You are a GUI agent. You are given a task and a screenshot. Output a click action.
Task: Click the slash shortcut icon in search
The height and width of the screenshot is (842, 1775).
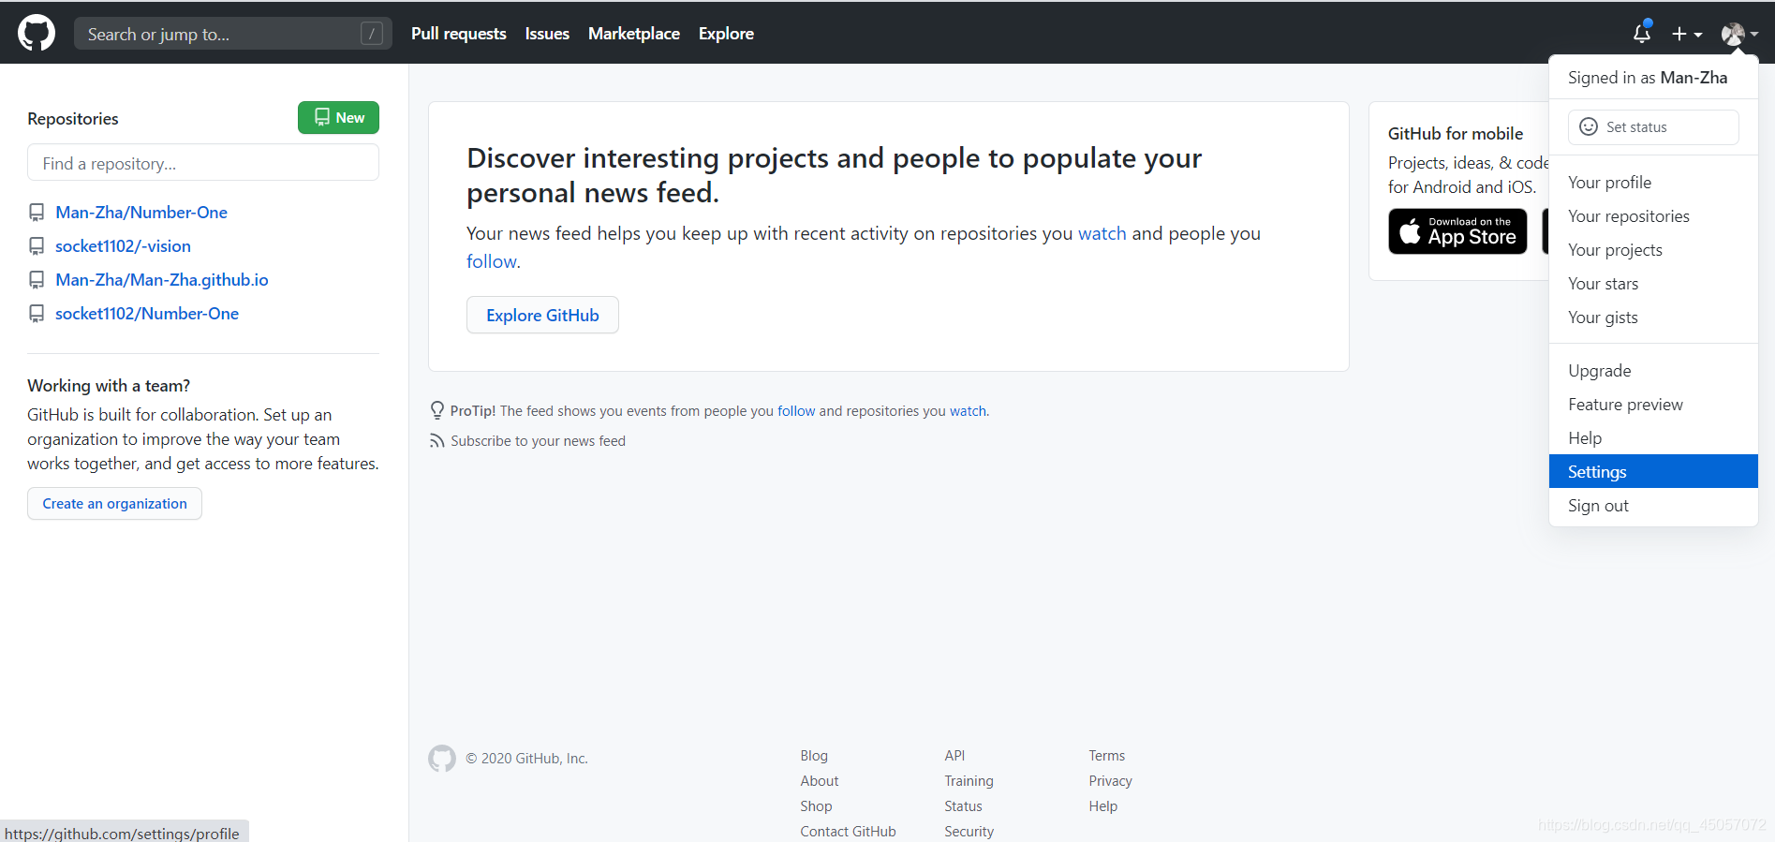click(x=372, y=34)
